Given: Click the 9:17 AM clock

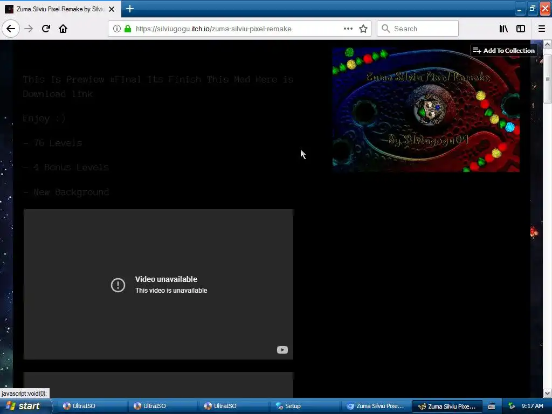Looking at the screenshot, I should [532, 406].
